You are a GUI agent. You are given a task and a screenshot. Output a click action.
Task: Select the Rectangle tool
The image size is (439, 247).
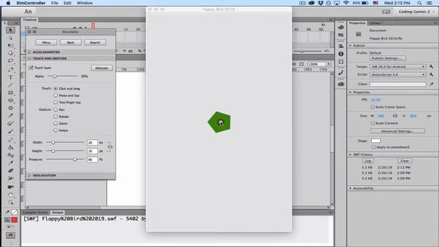click(x=11, y=93)
